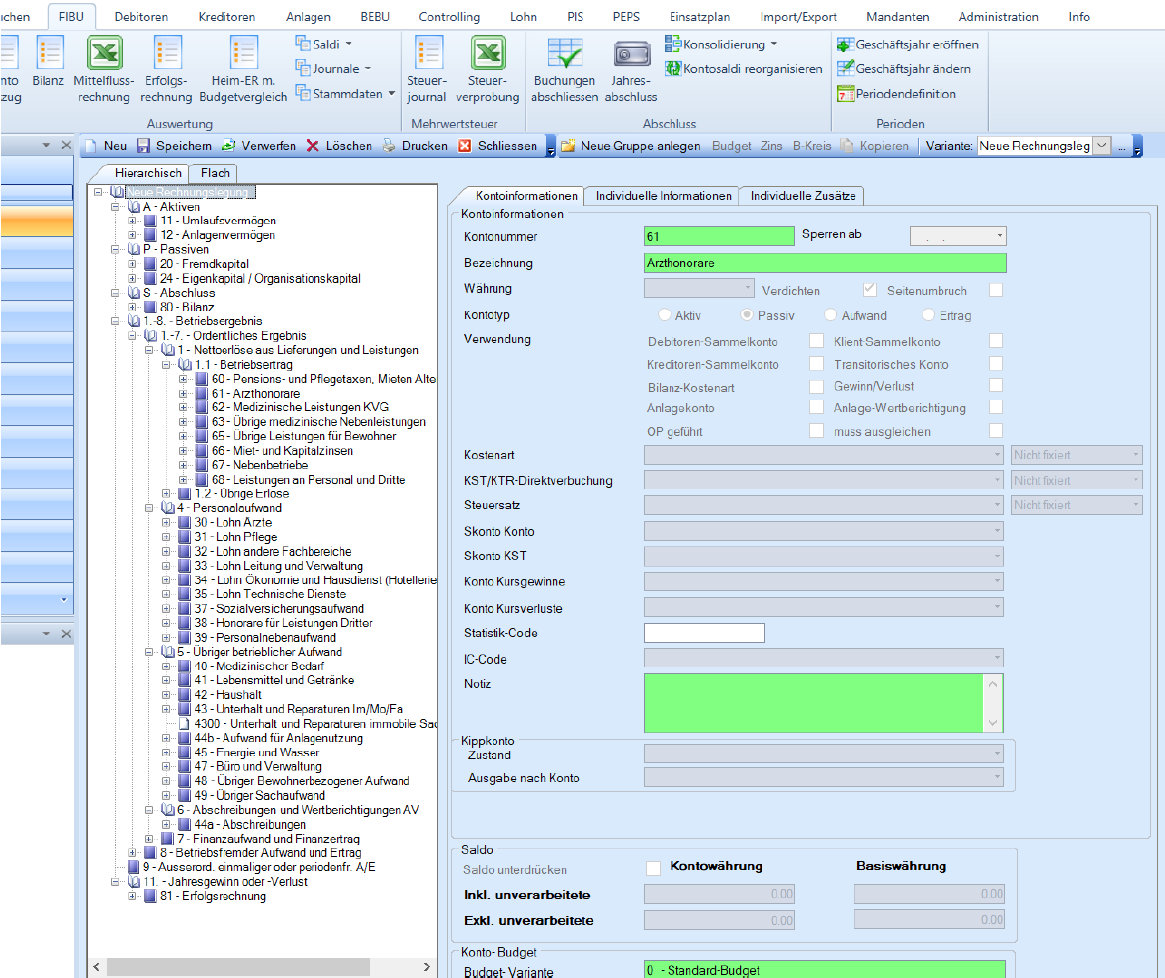The height and width of the screenshot is (978, 1165).
Task: Click the Geschäftsjahr eröffnen icon
Action: click(x=845, y=44)
